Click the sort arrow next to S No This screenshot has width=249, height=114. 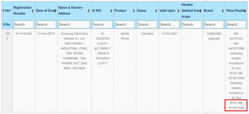pos(10,10)
